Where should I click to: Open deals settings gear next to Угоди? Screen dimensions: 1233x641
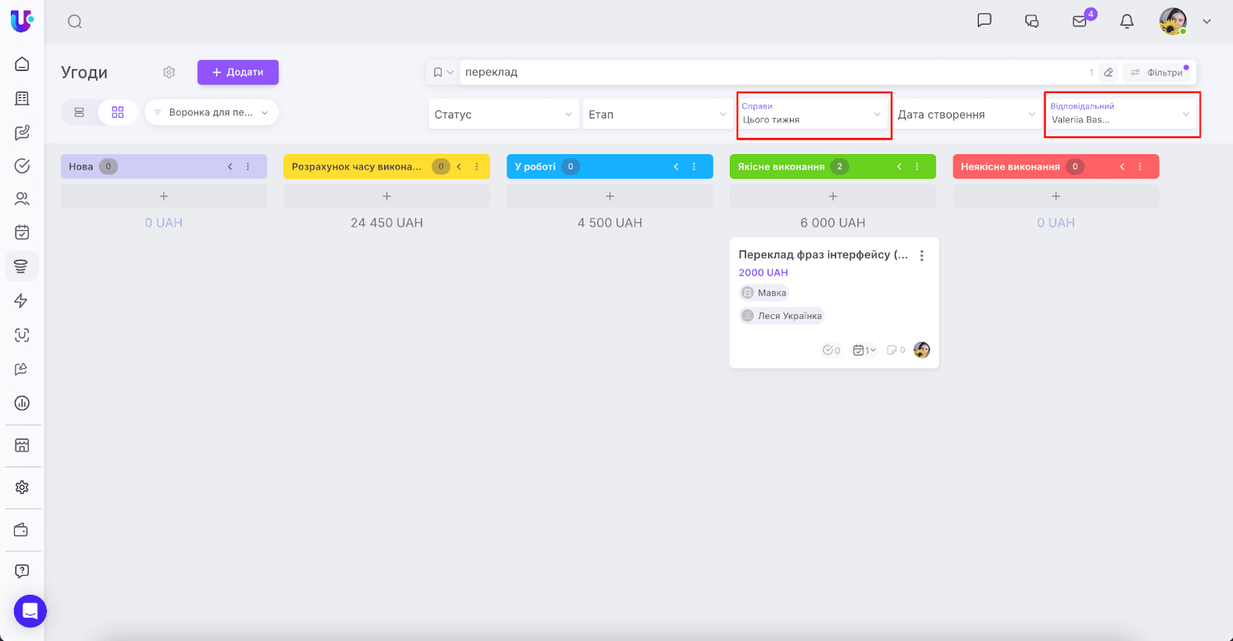click(x=169, y=72)
